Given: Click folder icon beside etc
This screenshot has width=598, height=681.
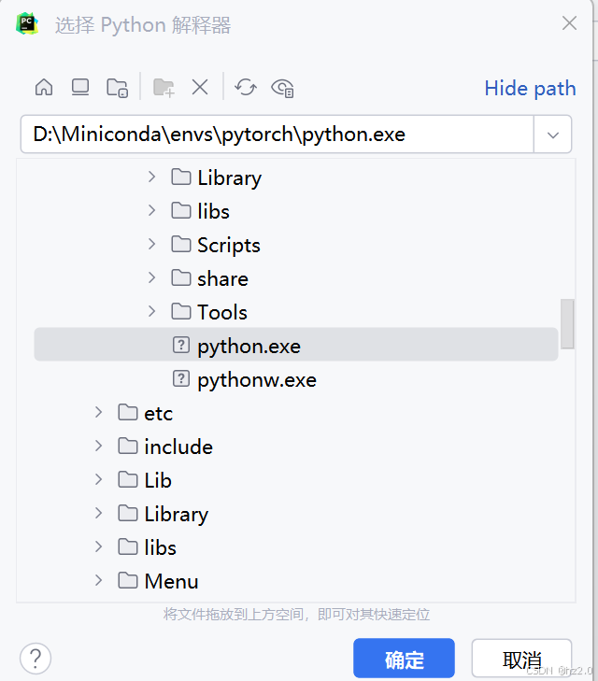Looking at the screenshot, I should 128,412.
